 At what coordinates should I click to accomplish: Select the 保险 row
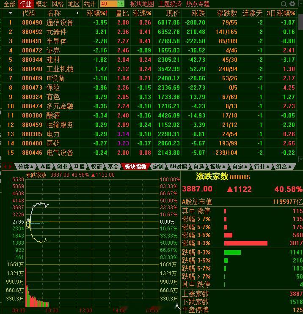coord(149,87)
